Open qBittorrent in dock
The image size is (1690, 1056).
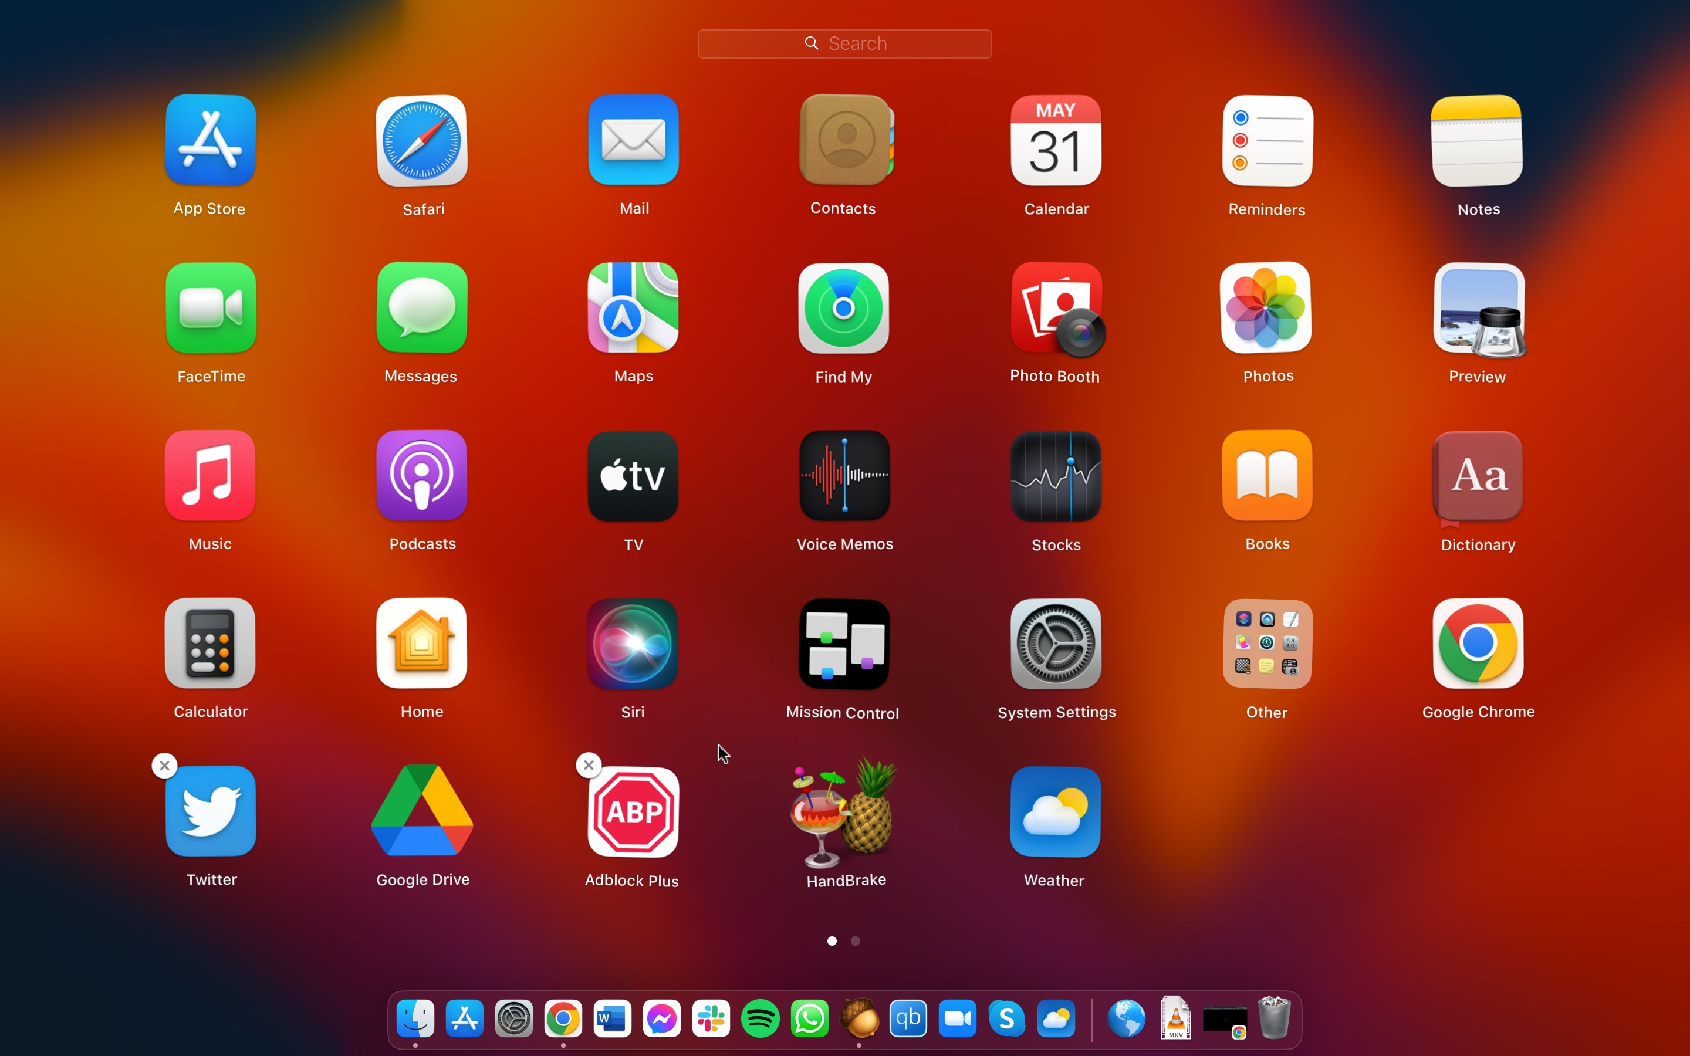(910, 1020)
